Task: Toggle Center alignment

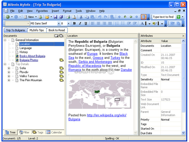Action: pyautogui.click(x=98, y=23)
